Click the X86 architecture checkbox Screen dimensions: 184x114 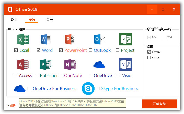(164, 37)
